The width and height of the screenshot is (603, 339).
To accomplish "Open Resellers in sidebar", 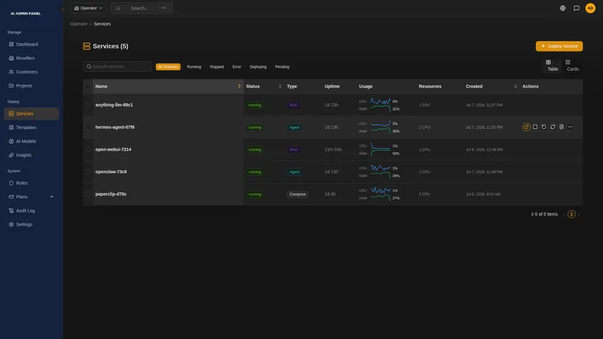I will tap(31, 58).
